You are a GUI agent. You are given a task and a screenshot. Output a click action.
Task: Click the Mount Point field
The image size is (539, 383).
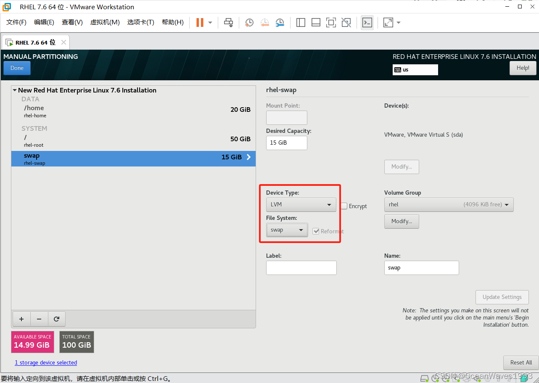click(287, 118)
